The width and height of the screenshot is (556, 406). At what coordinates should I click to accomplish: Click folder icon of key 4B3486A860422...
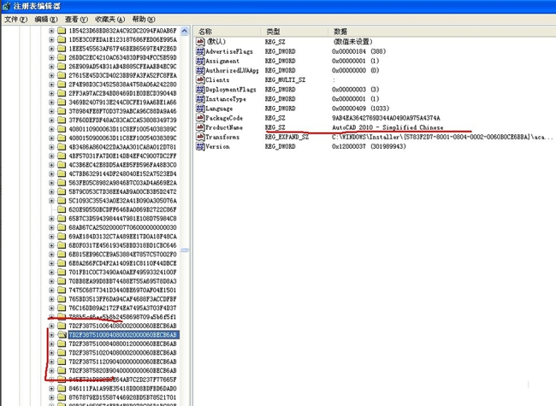(62, 147)
